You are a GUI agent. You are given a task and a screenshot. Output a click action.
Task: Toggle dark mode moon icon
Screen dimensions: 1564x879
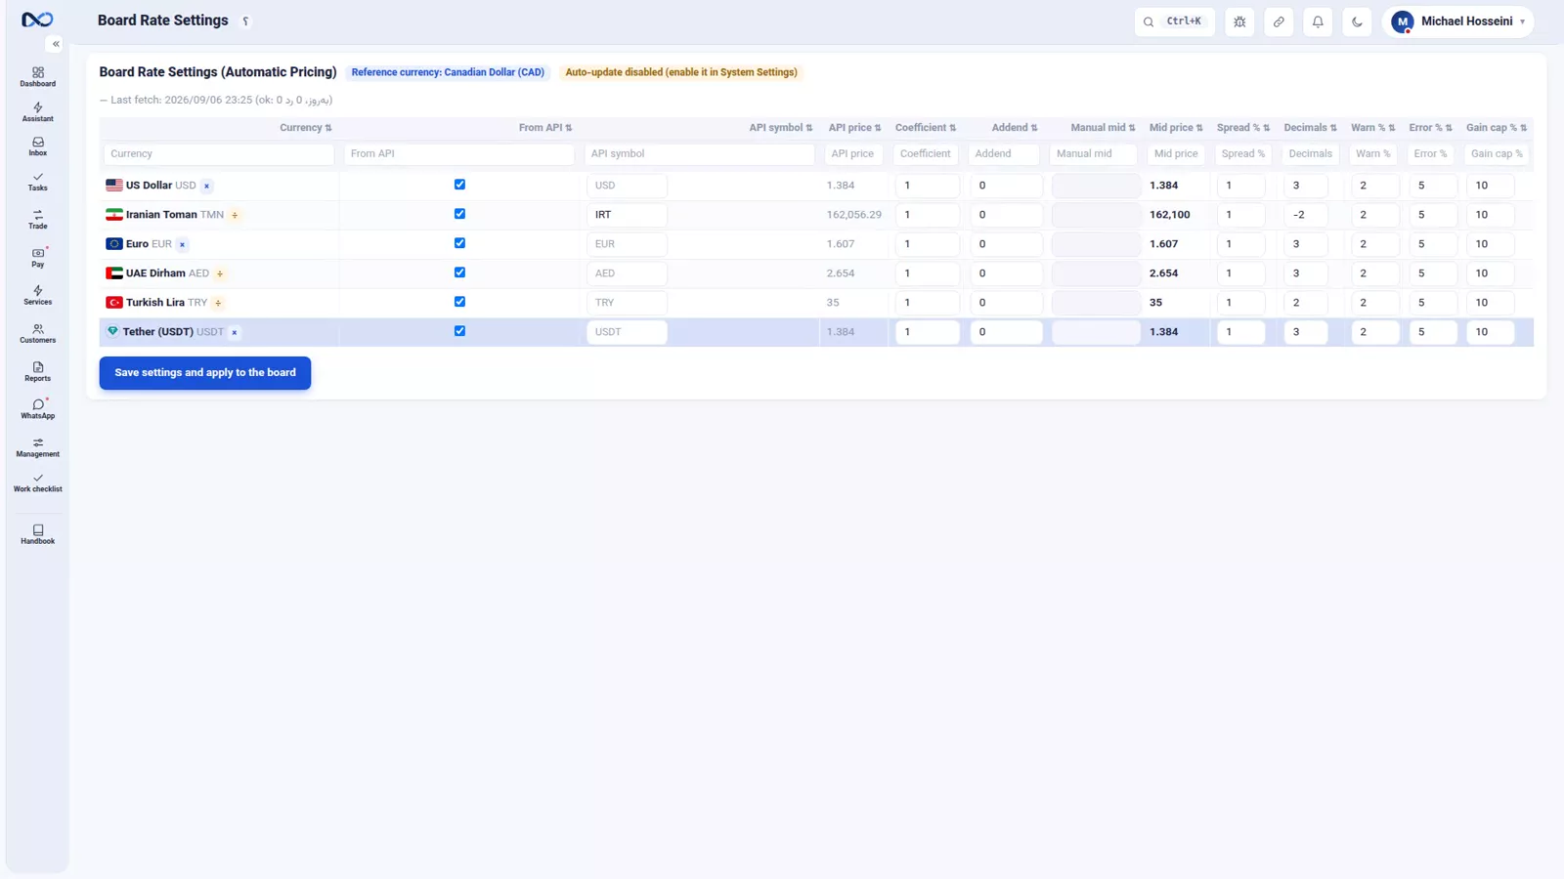[1357, 21]
